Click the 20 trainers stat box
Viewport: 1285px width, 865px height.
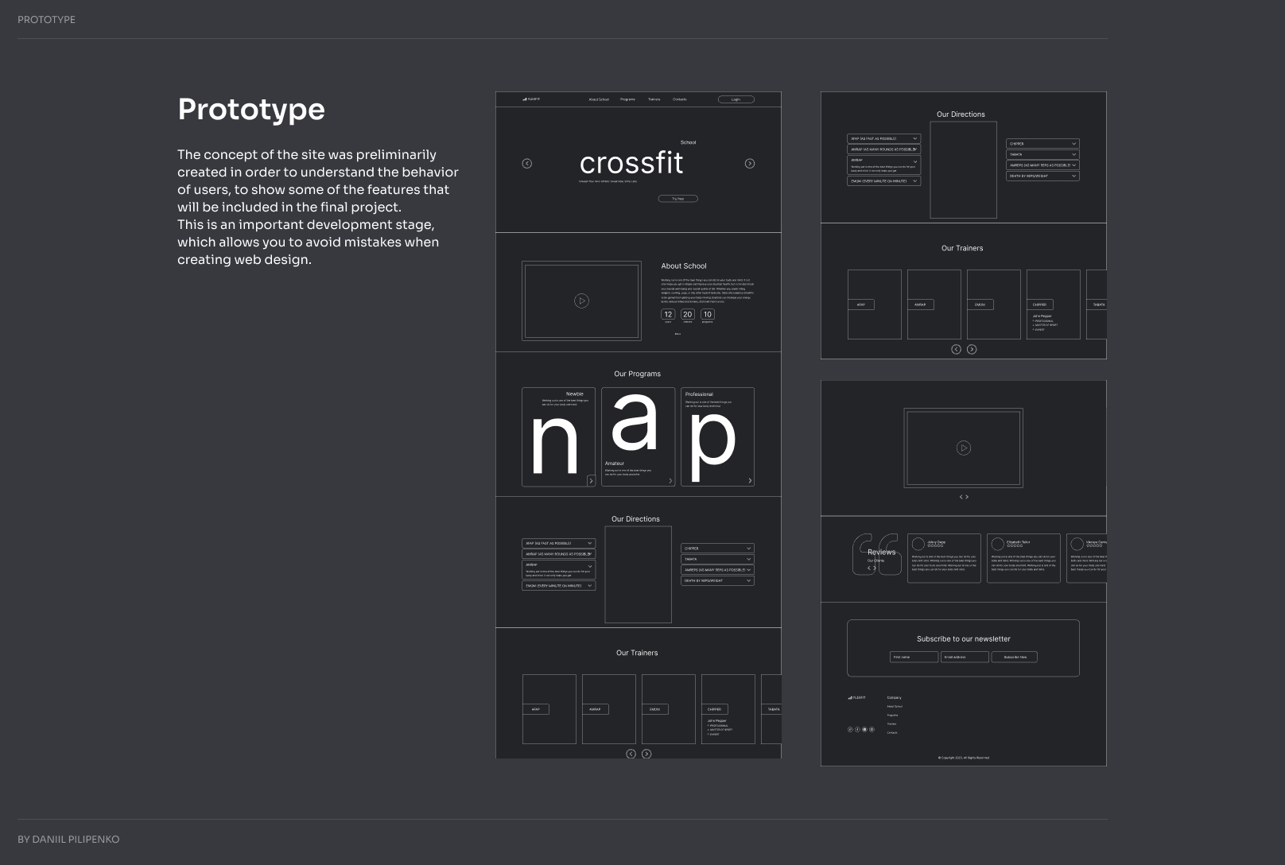688,315
